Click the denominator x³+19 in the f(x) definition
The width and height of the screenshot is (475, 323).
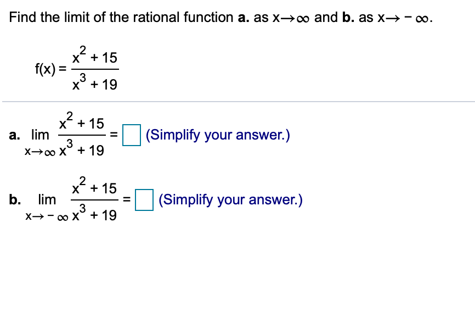pyautogui.click(x=95, y=83)
